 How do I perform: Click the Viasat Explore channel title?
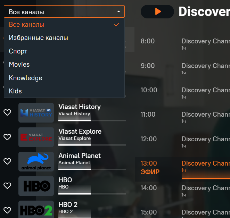pos(80,131)
